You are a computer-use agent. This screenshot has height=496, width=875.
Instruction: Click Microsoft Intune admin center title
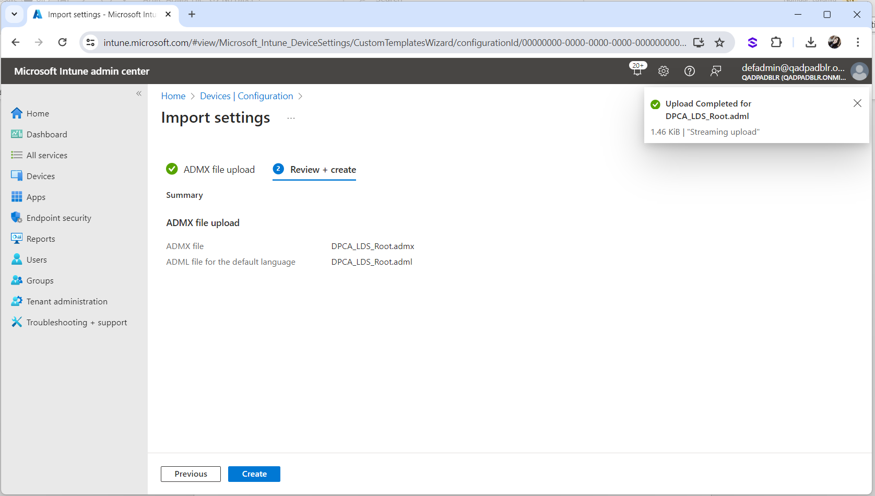(x=82, y=71)
